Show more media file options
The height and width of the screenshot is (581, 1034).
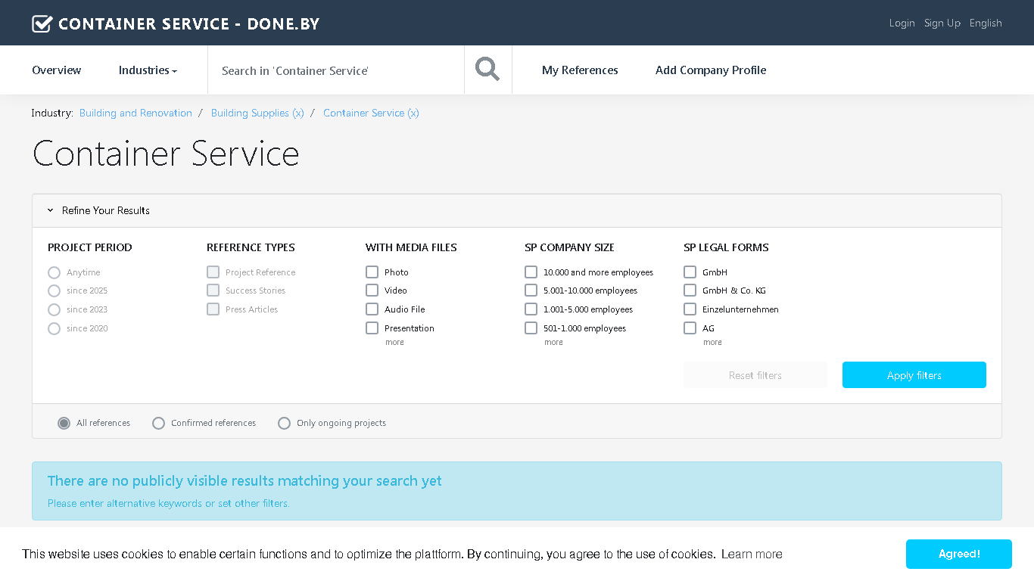(394, 343)
